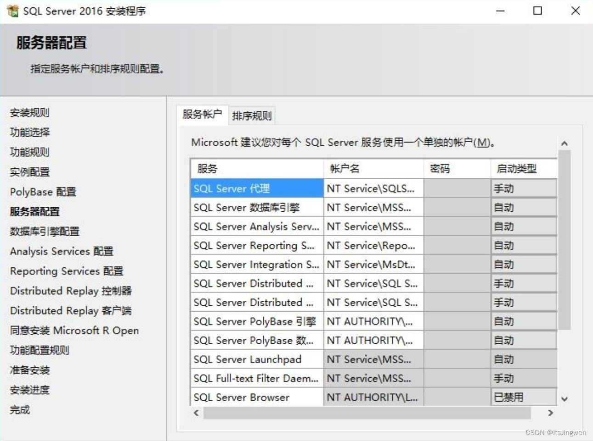Go to 安装进度 step in sidebar
This screenshot has width=593, height=441.
tap(30, 390)
